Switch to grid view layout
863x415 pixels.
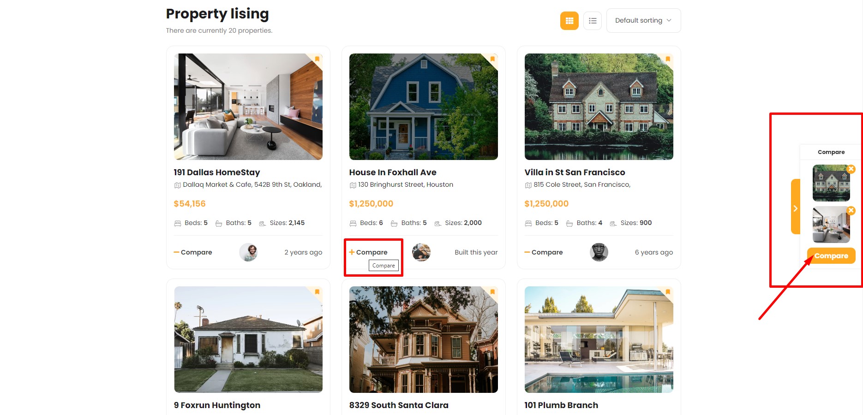pyautogui.click(x=569, y=21)
